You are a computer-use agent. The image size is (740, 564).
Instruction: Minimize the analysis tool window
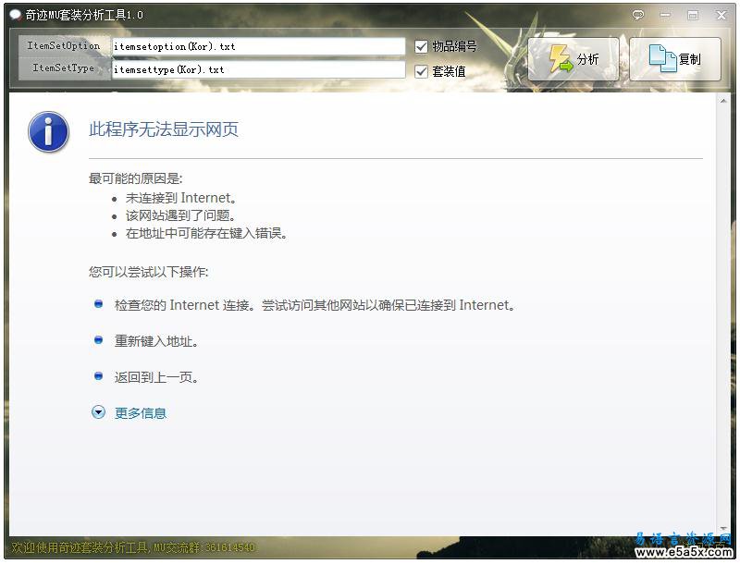(666, 15)
